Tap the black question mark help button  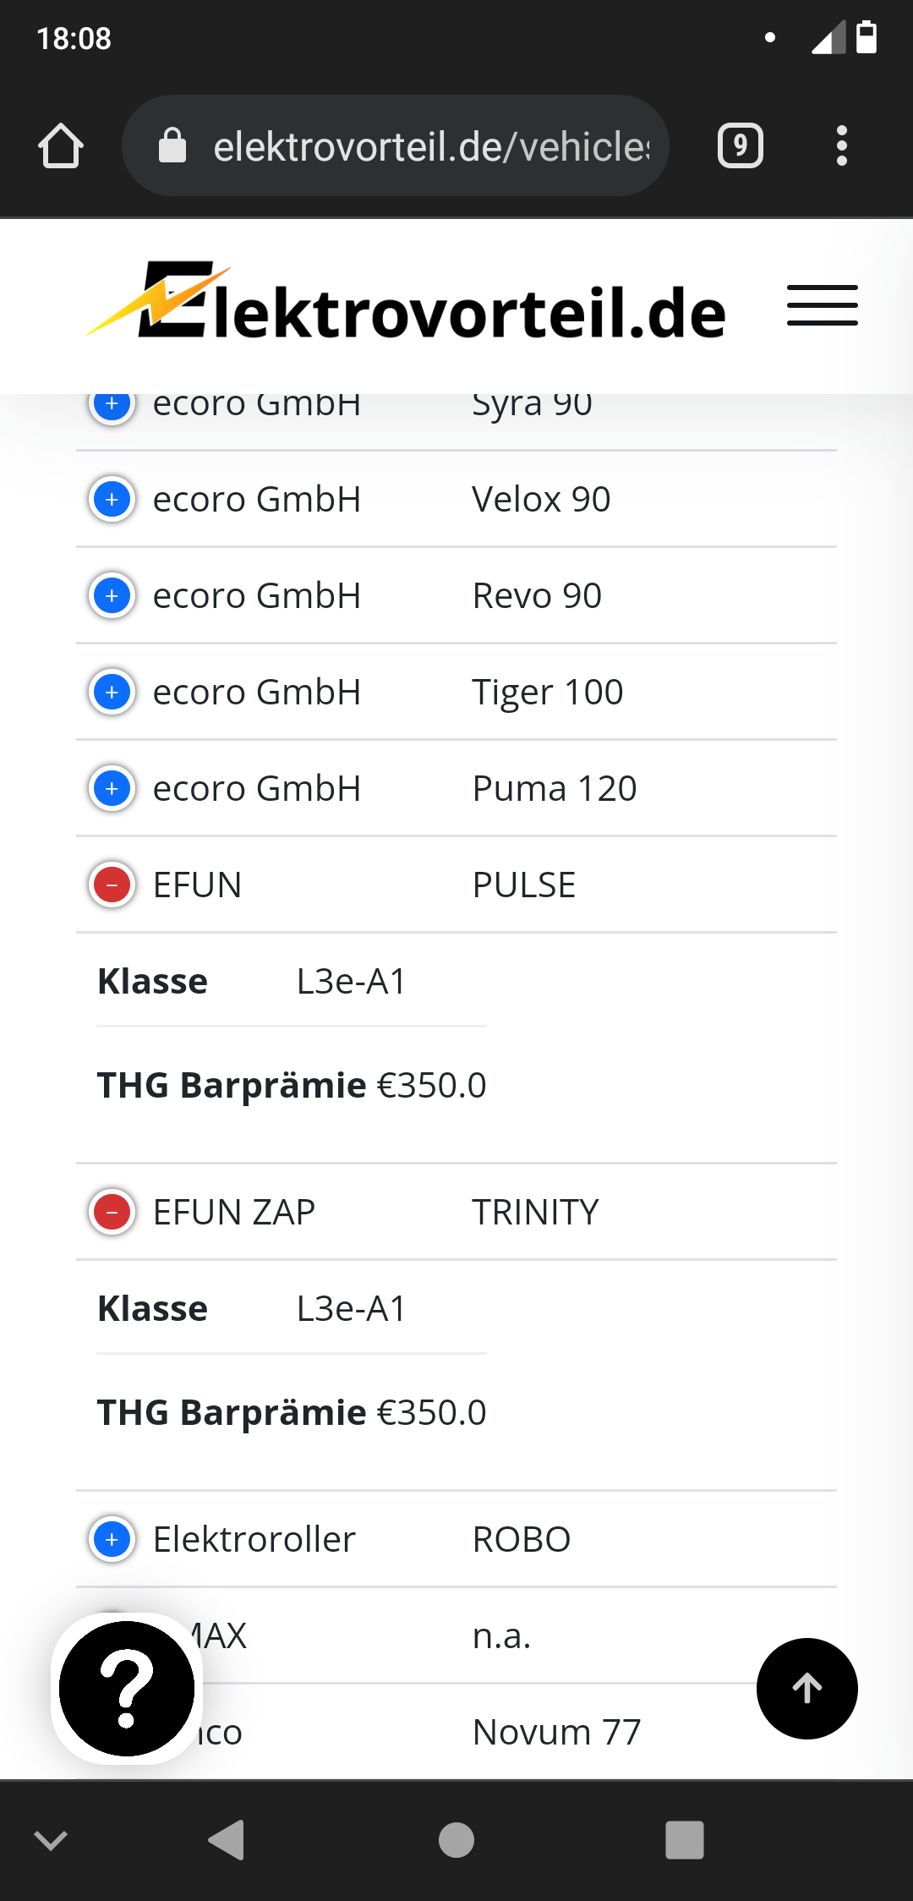tap(127, 1688)
